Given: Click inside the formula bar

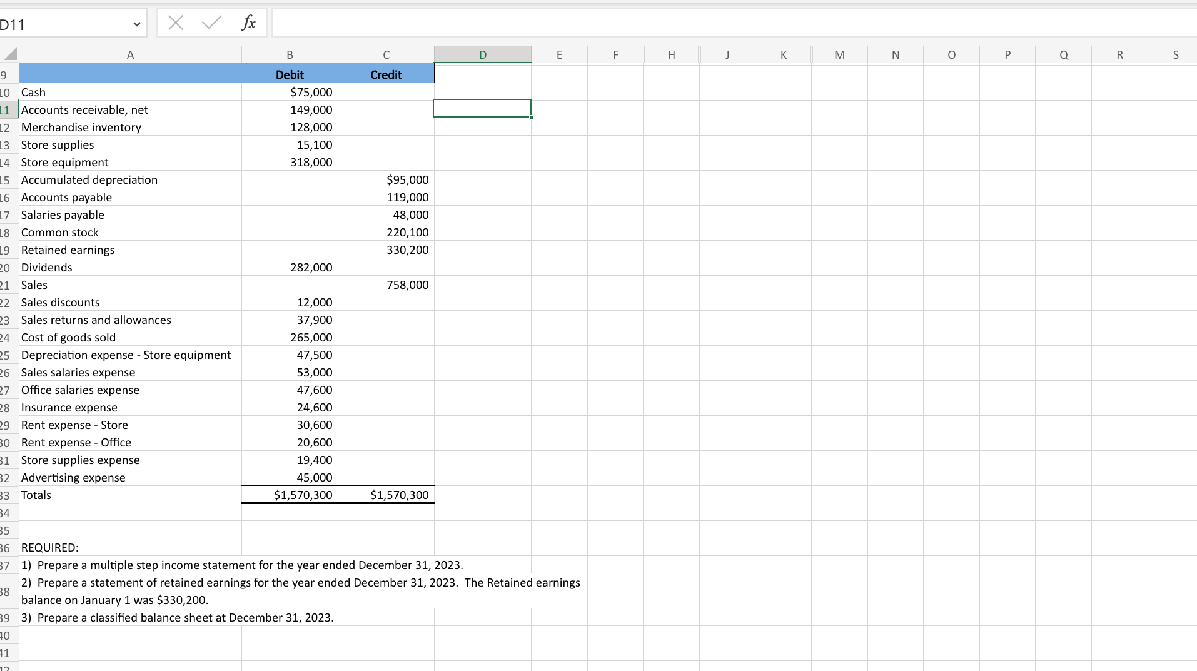Looking at the screenshot, I should (x=563, y=23).
